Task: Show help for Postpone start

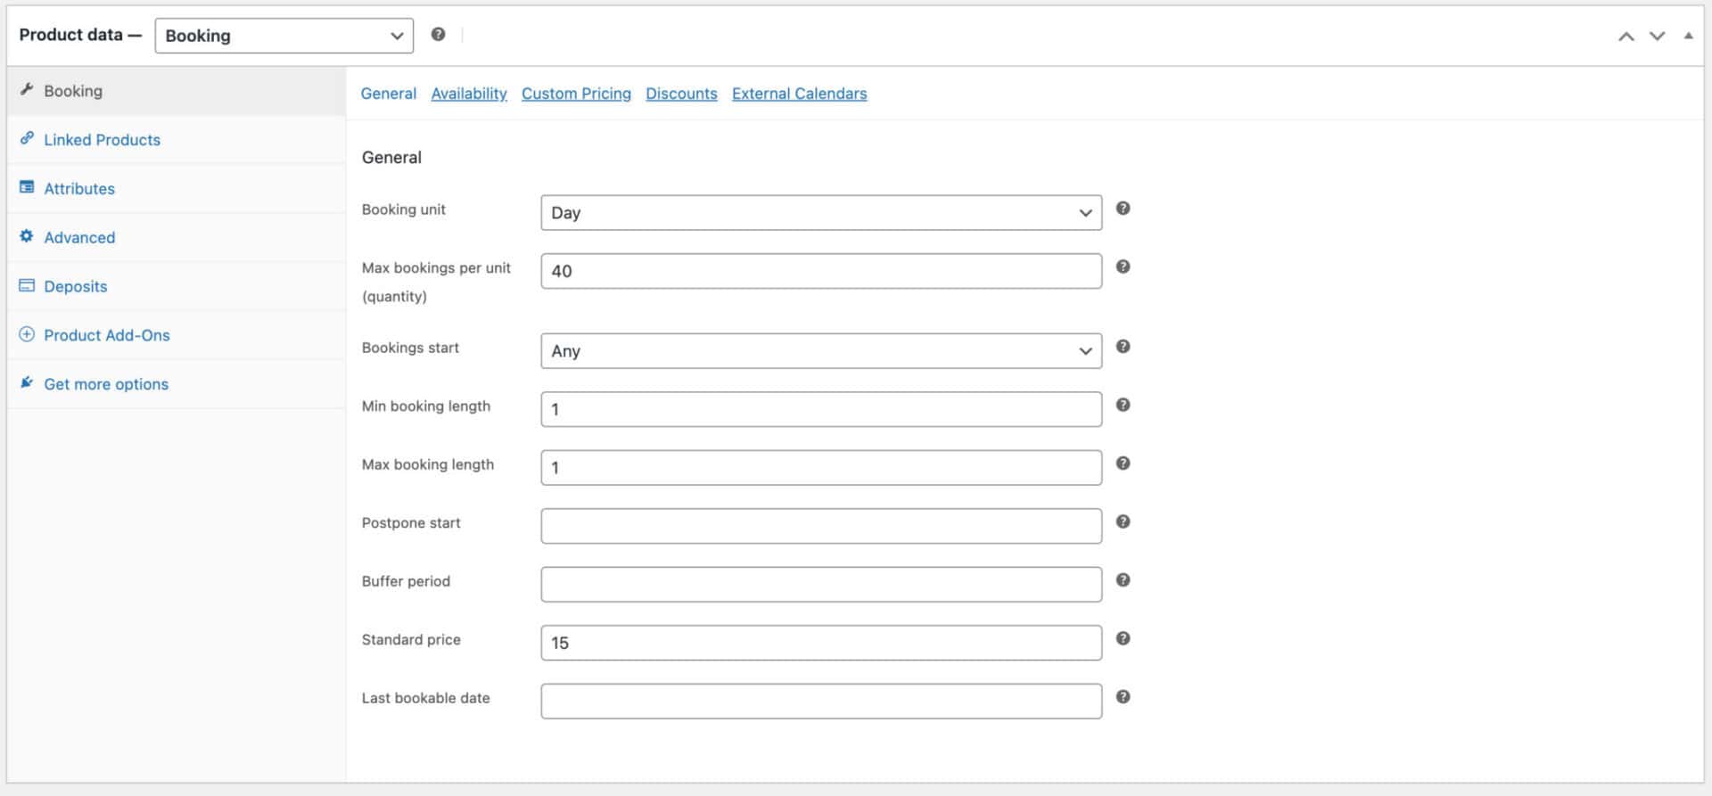Action: pyautogui.click(x=1123, y=521)
